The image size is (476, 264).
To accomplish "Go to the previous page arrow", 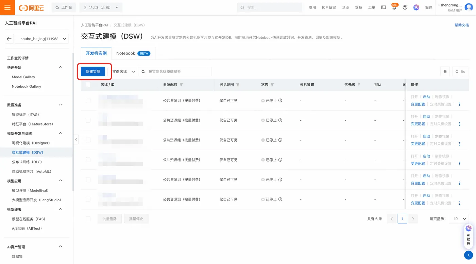I will (x=392, y=219).
